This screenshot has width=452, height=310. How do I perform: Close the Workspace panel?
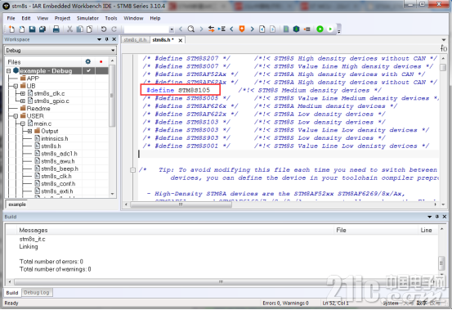114,39
